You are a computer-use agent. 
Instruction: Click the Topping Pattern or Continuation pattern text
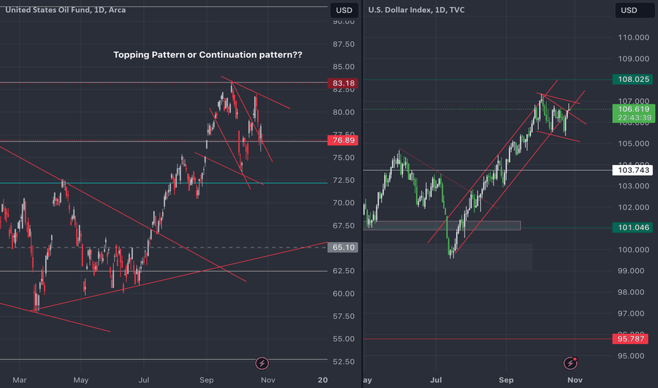208,55
